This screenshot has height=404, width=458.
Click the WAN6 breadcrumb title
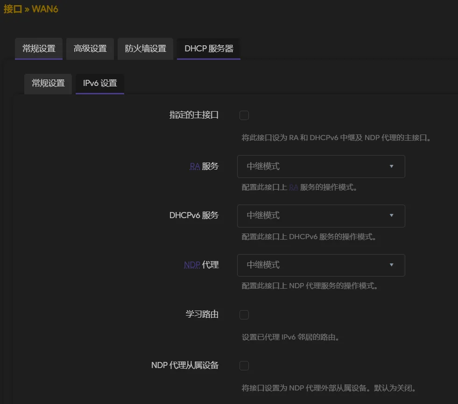(x=45, y=9)
